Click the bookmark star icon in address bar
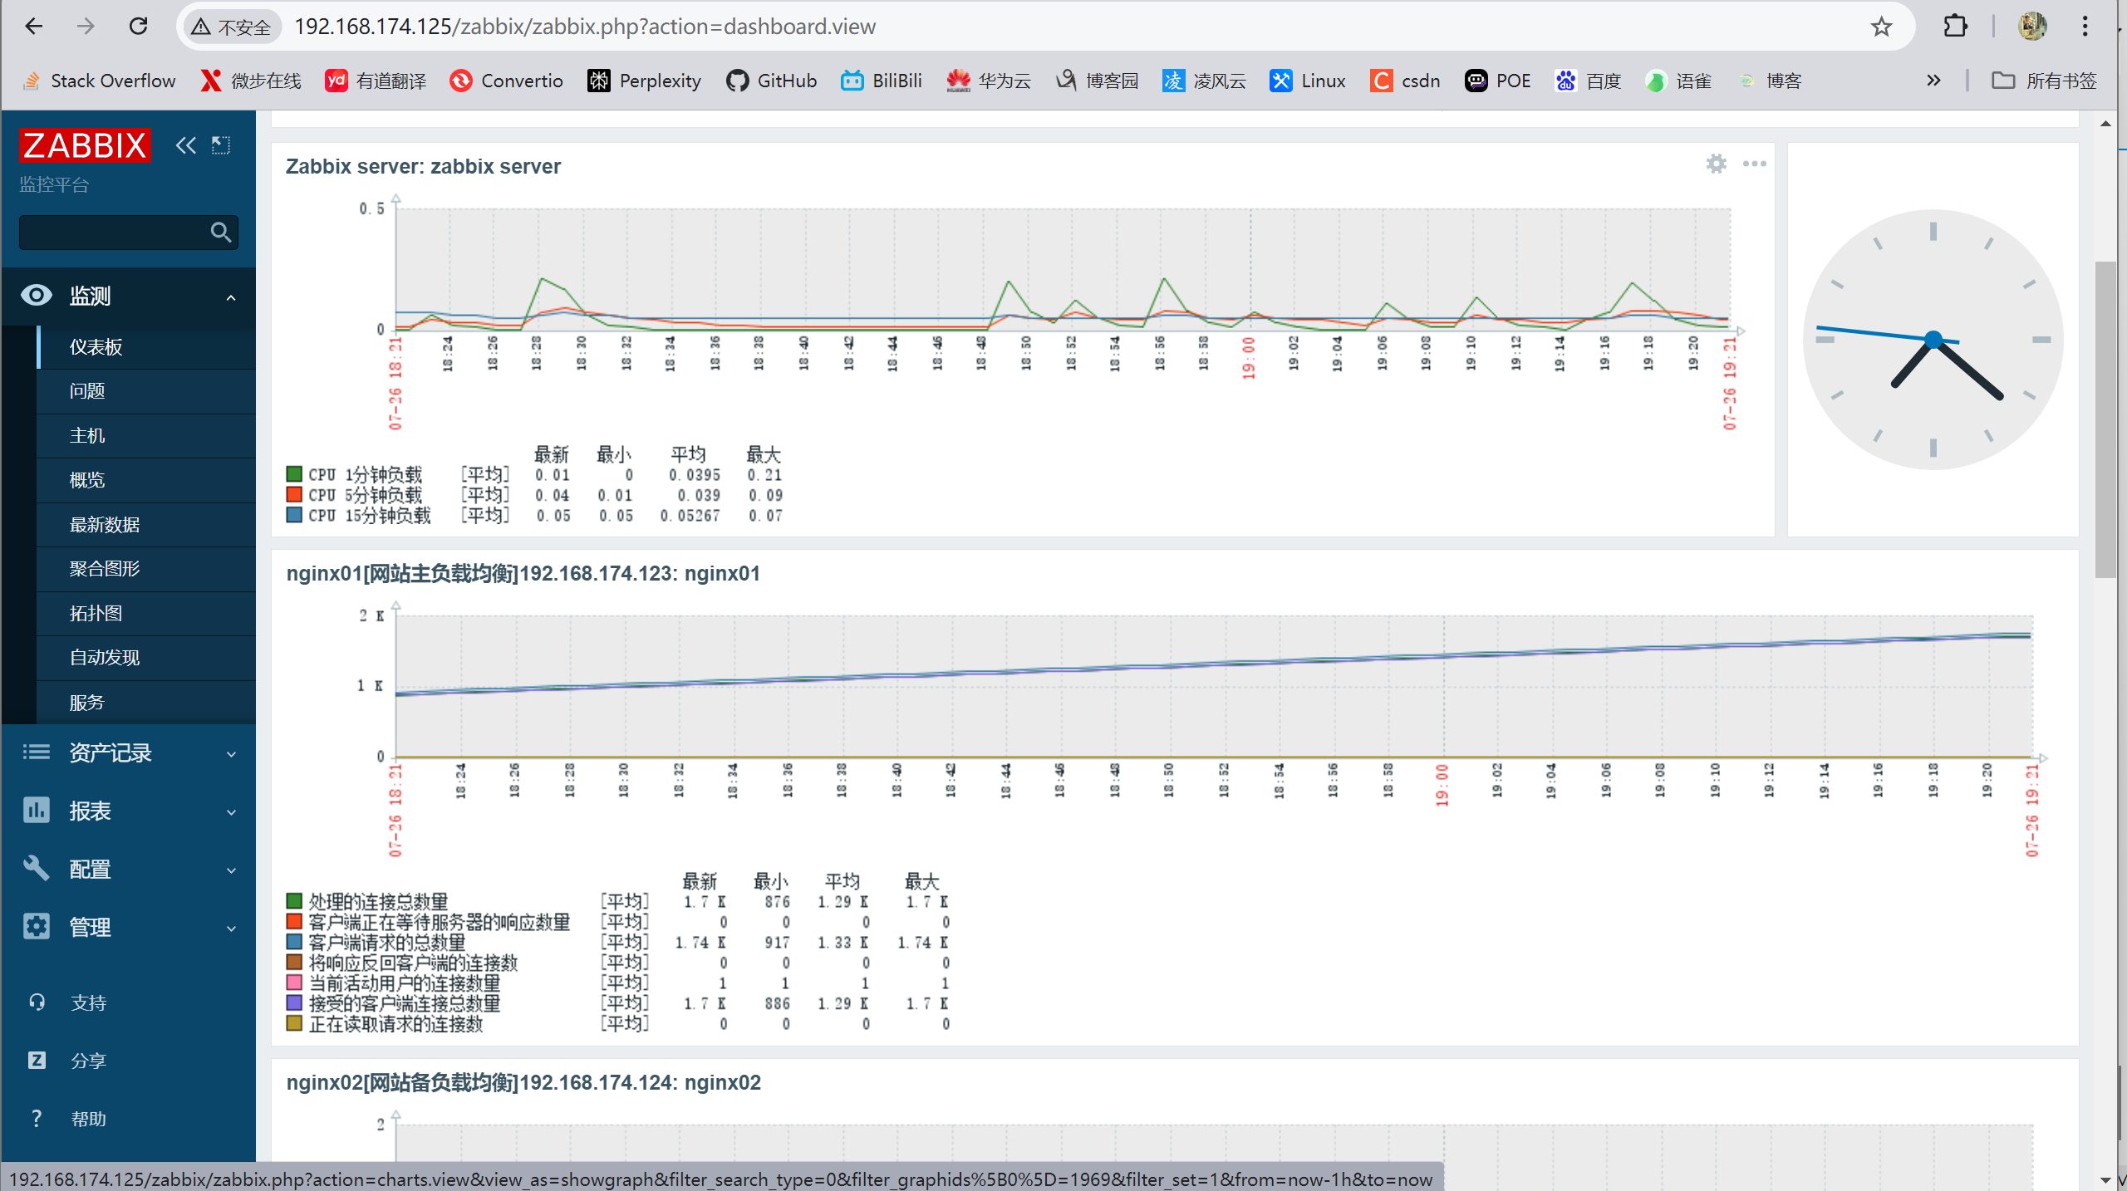 point(1881,27)
